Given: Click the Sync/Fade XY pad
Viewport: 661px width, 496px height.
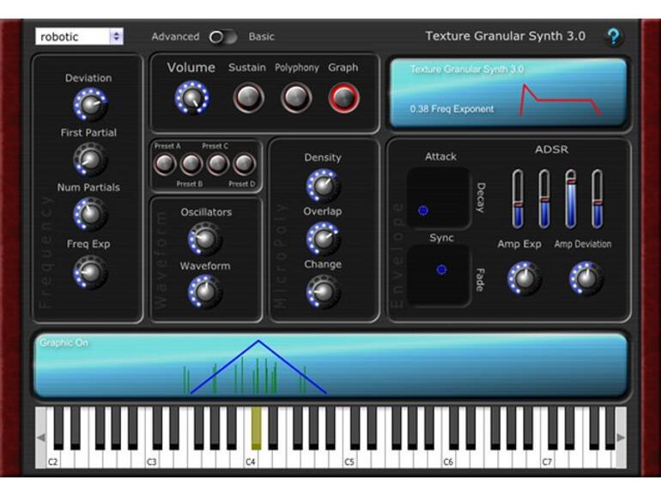Looking at the screenshot, I should pos(439,275).
